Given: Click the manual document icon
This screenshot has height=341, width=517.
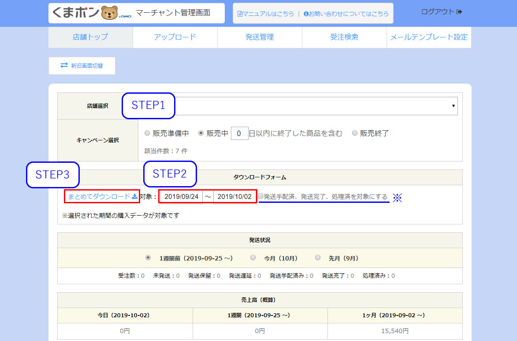Looking at the screenshot, I should pos(240,14).
